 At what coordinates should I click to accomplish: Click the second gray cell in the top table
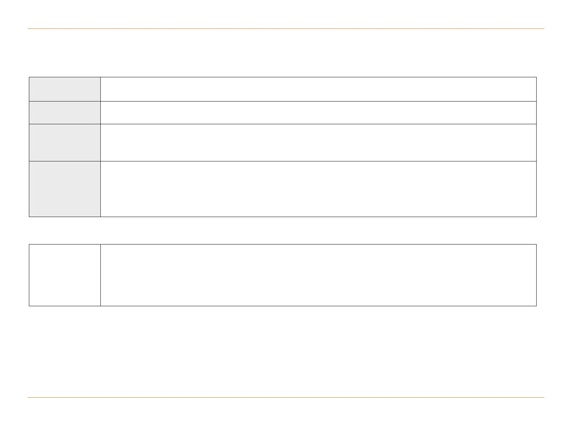[65, 113]
